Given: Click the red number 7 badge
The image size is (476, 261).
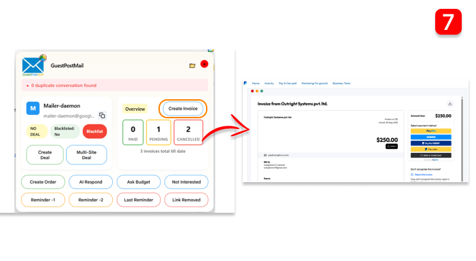Looking at the screenshot, I should tap(448, 22).
